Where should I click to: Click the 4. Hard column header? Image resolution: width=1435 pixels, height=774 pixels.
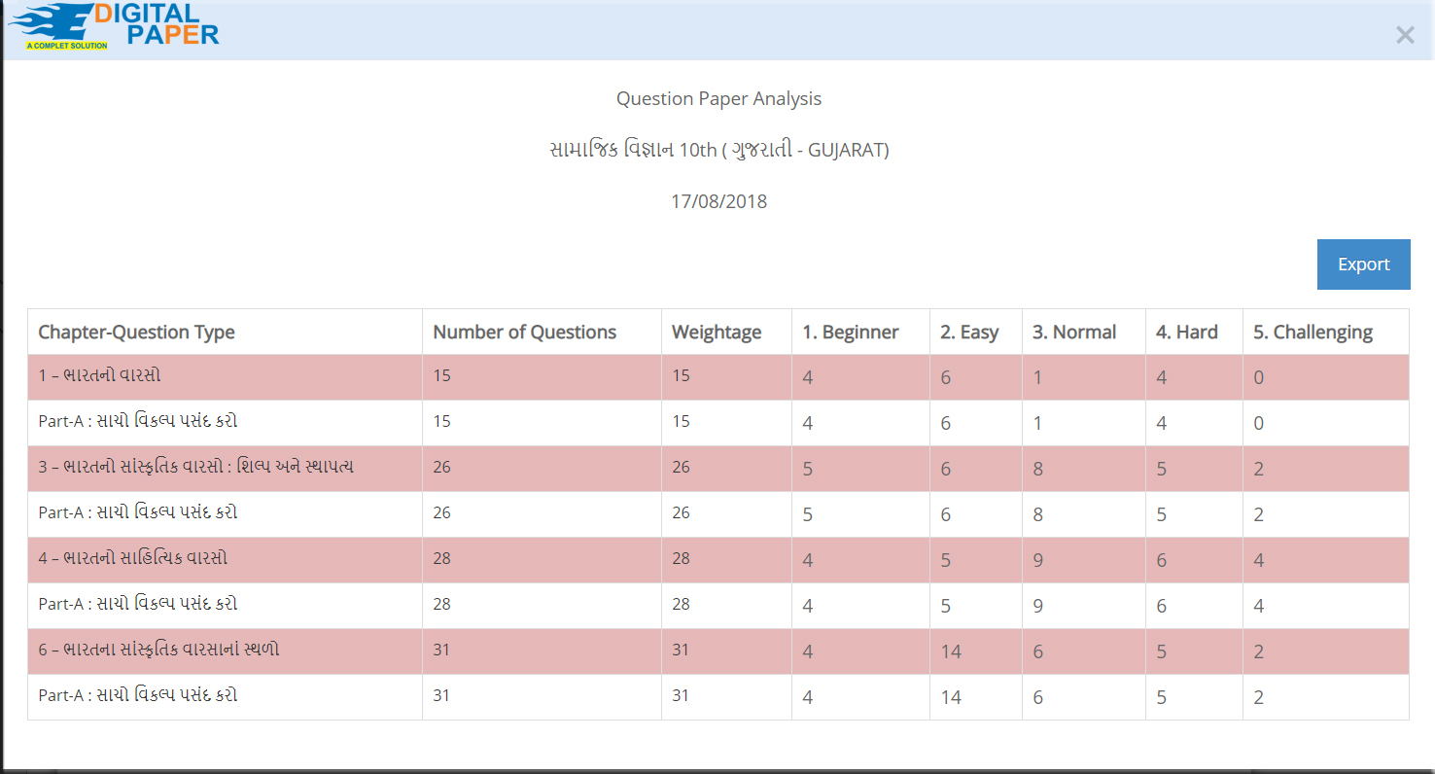[1186, 333]
